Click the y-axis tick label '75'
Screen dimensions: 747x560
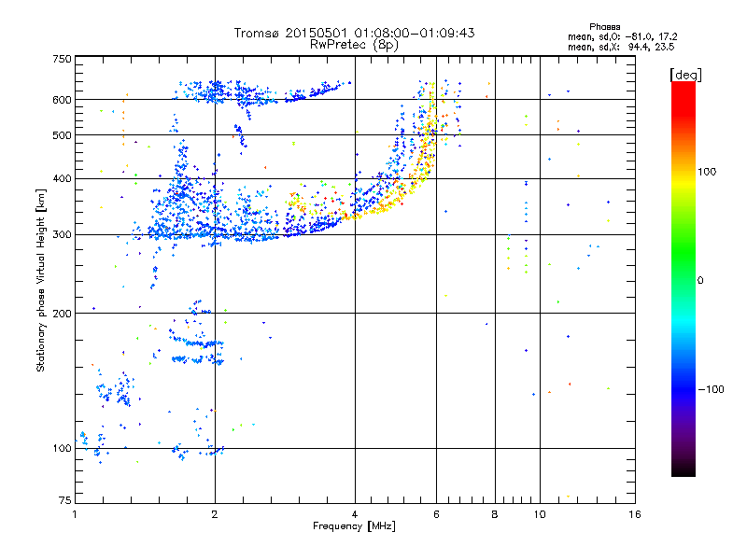[65, 500]
